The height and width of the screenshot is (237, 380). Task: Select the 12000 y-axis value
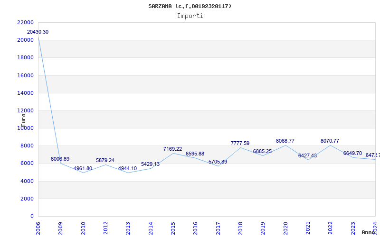point(26,110)
